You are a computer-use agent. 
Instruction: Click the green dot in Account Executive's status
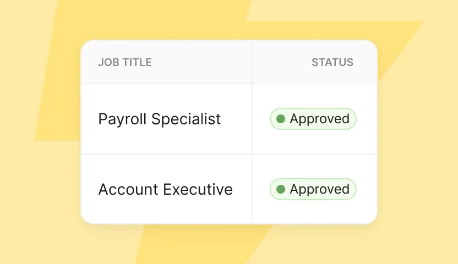pos(281,189)
